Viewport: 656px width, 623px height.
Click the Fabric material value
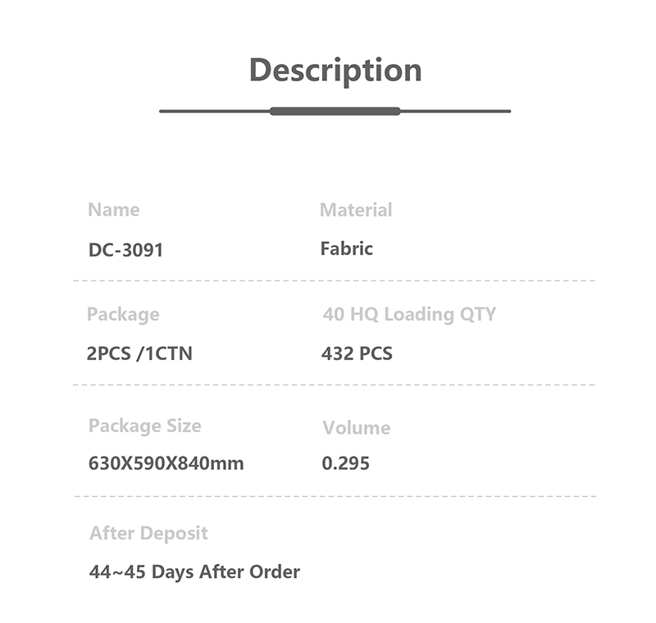346,248
